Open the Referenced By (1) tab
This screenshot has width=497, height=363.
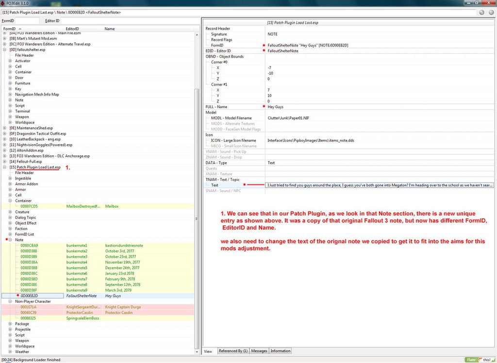pos(233,351)
